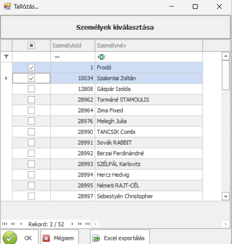Go to previous record navigator button
Screen dimensions: 232x244
(x=21, y=224)
